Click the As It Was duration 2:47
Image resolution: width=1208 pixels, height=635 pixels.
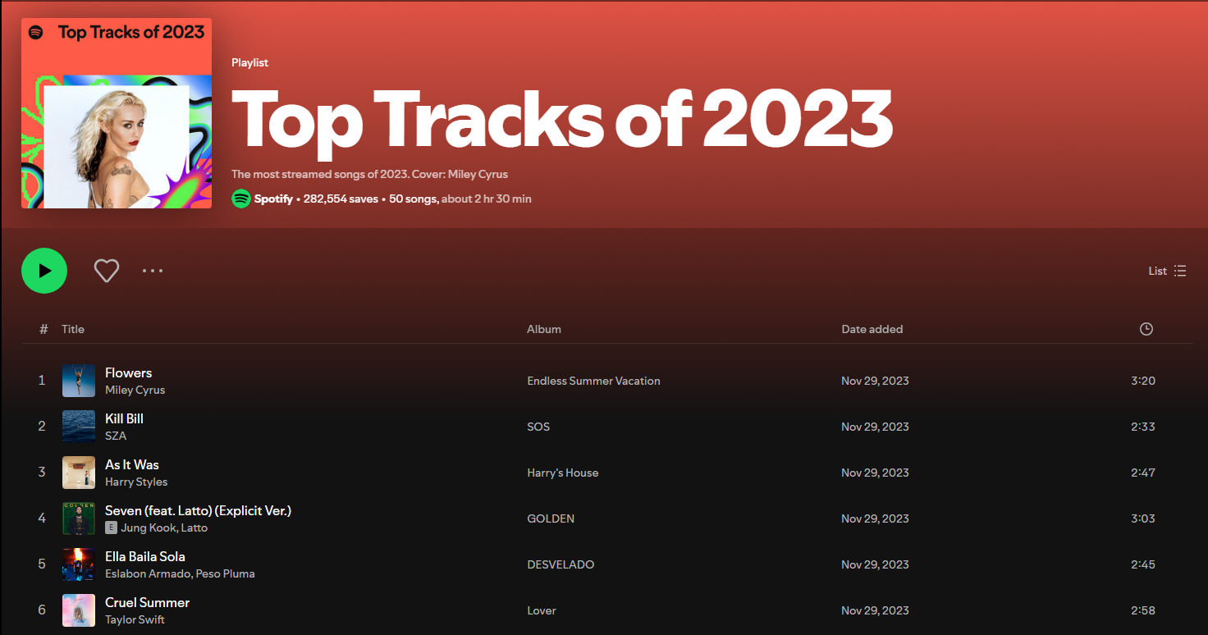pyautogui.click(x=1143, y=473)
